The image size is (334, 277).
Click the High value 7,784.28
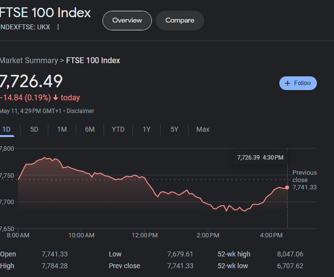(55, 266)
